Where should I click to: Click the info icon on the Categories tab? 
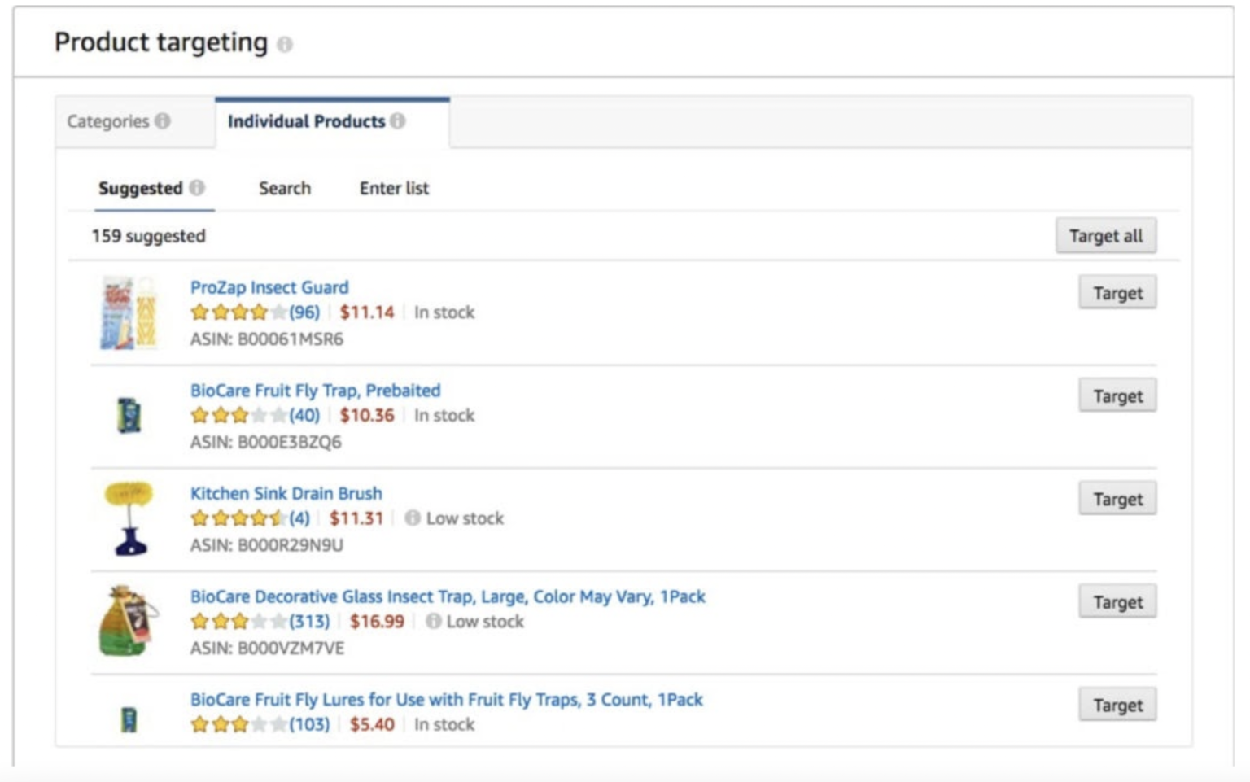pos(163,120)
